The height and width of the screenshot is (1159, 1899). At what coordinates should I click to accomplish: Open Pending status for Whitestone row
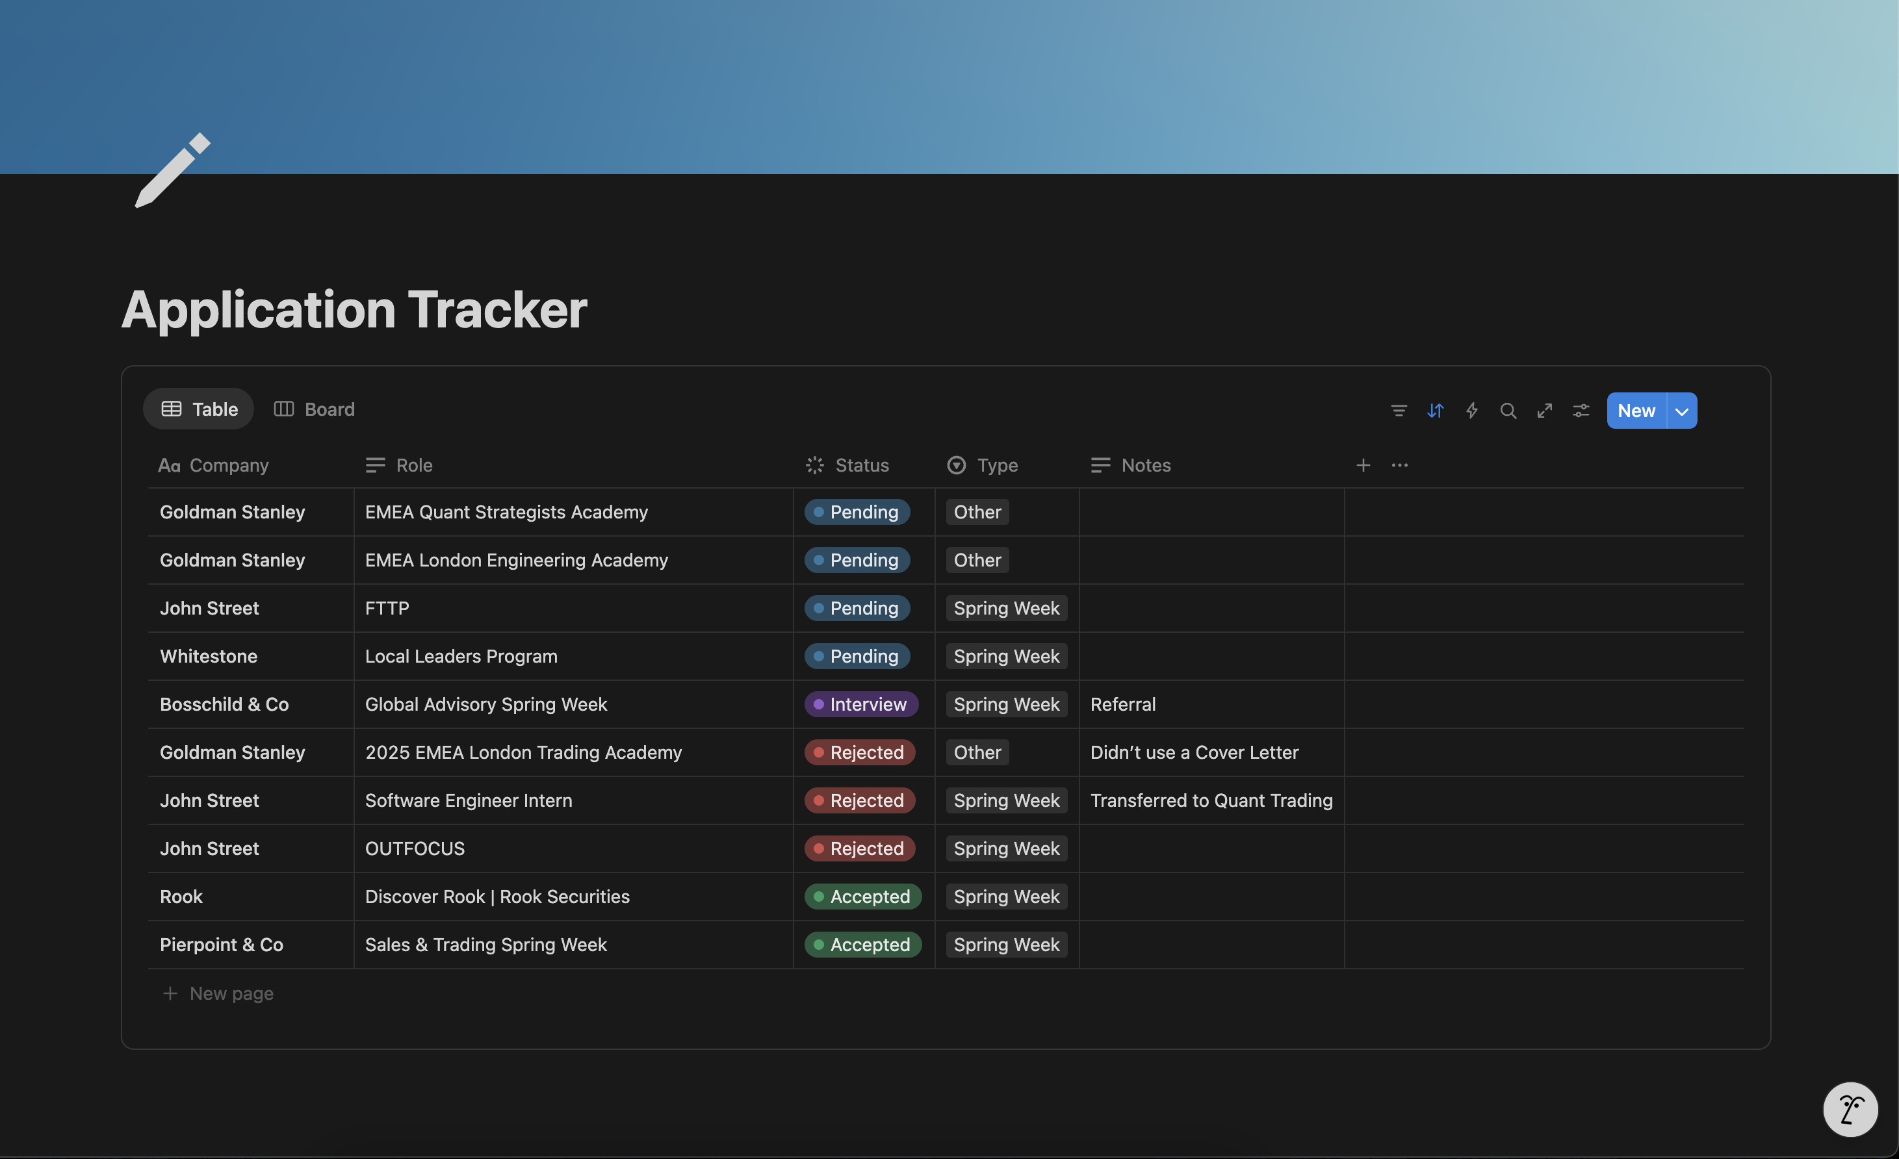point(857,657)
